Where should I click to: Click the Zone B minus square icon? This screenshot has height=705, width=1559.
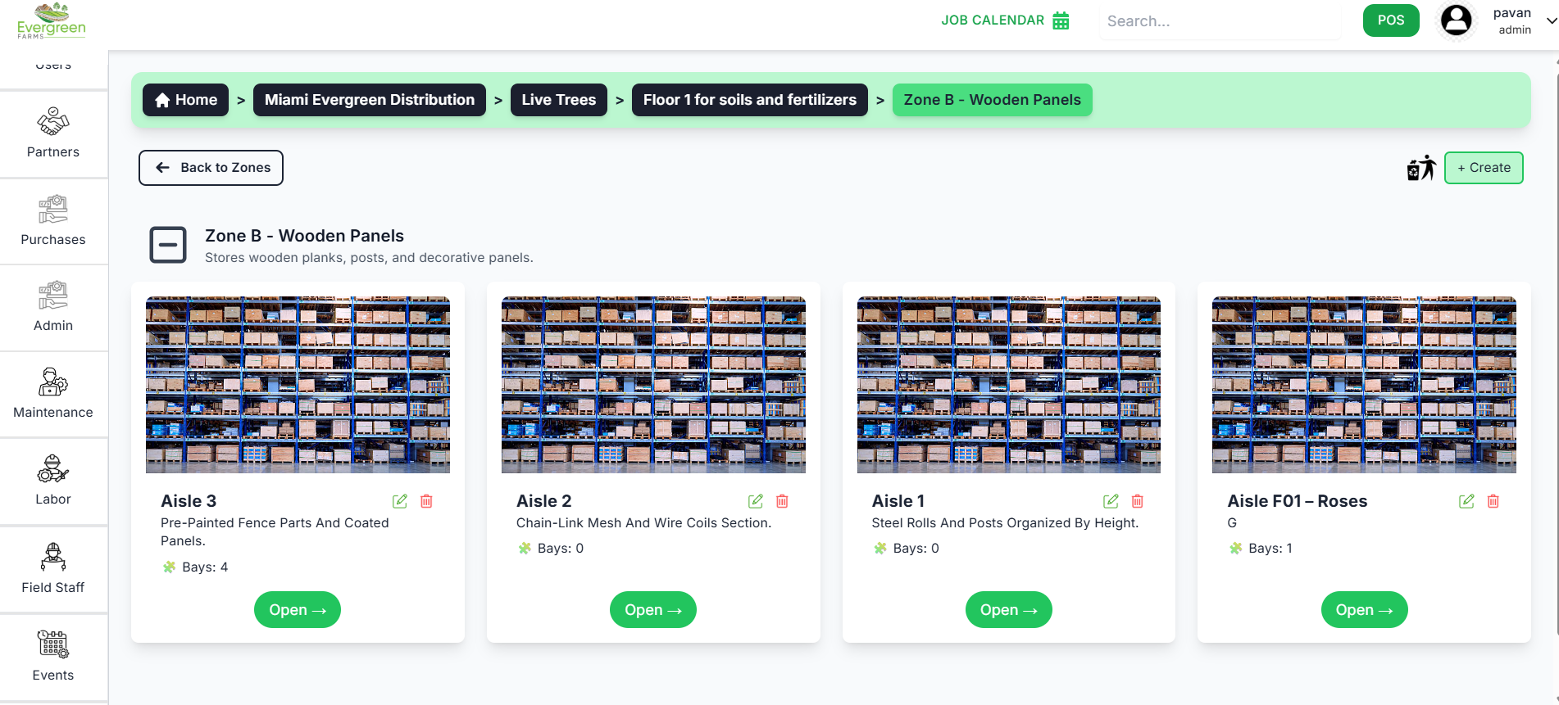click(168, 245)
